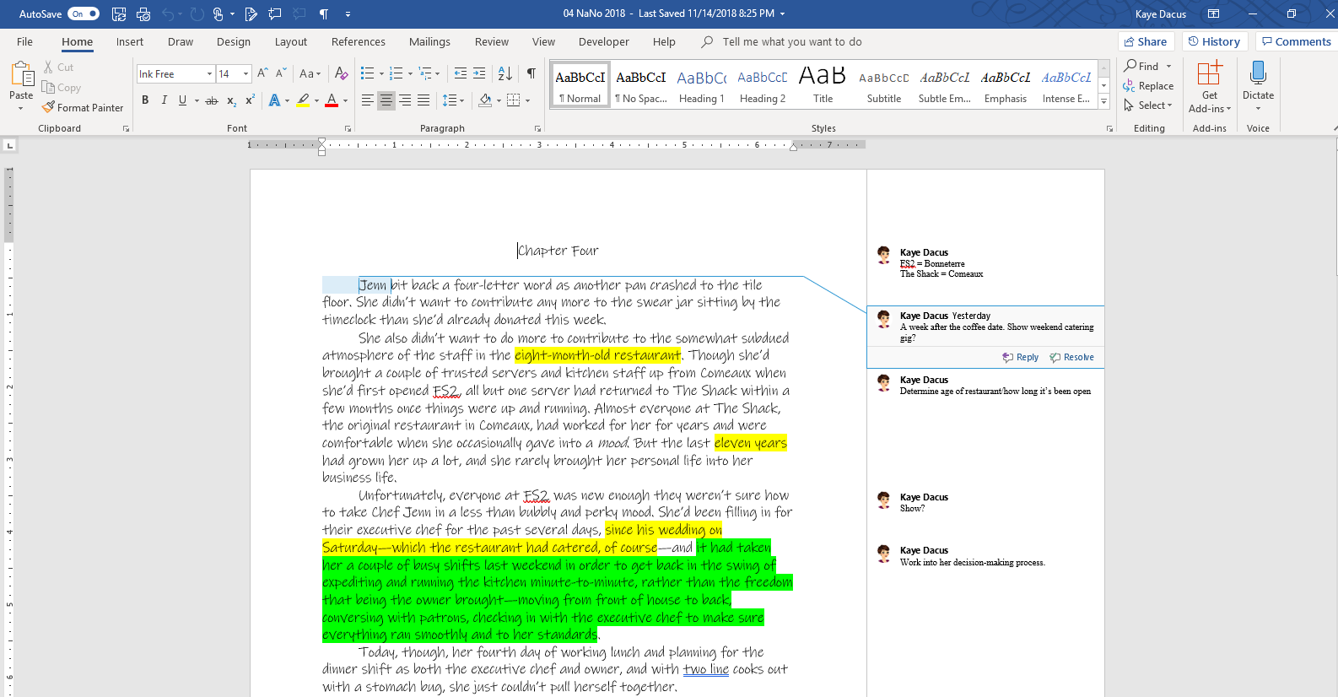Toggle Bold formatting
This screenshot has width=1338, height=697.
click(145, 100)
